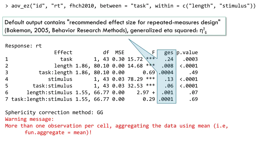Screen dimensions: 267x150
Task: Click the Response: rt line
Action: coord(23,46)
